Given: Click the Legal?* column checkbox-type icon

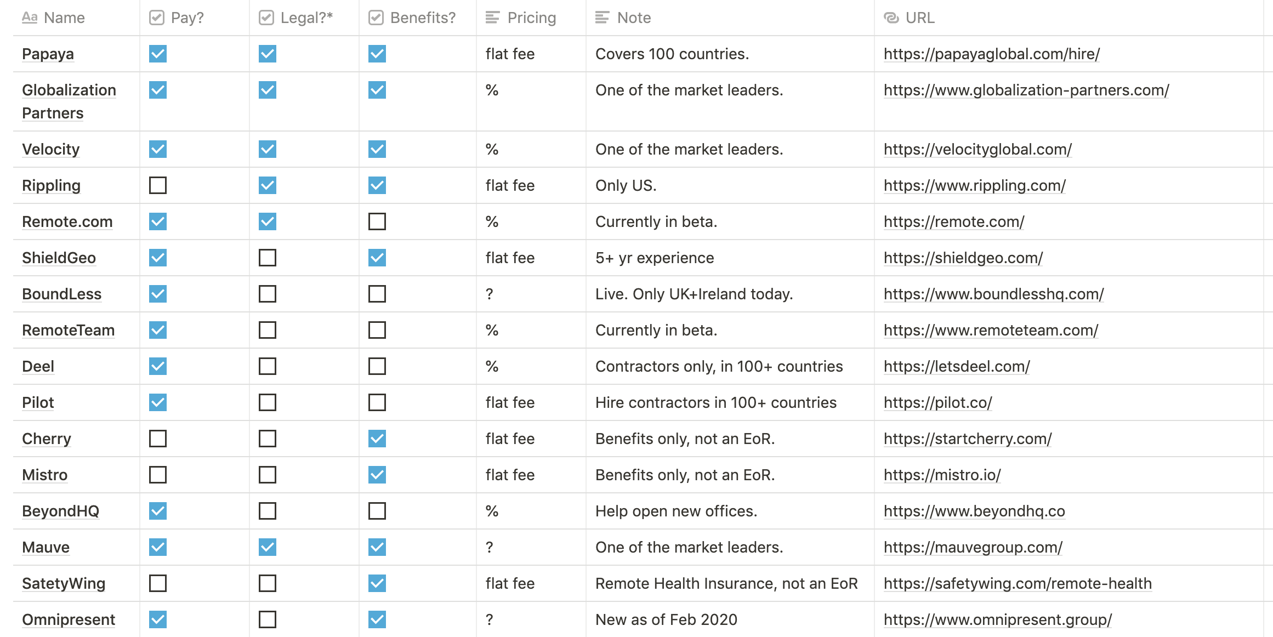Looking at the screenshot, I should pos(266,18).
